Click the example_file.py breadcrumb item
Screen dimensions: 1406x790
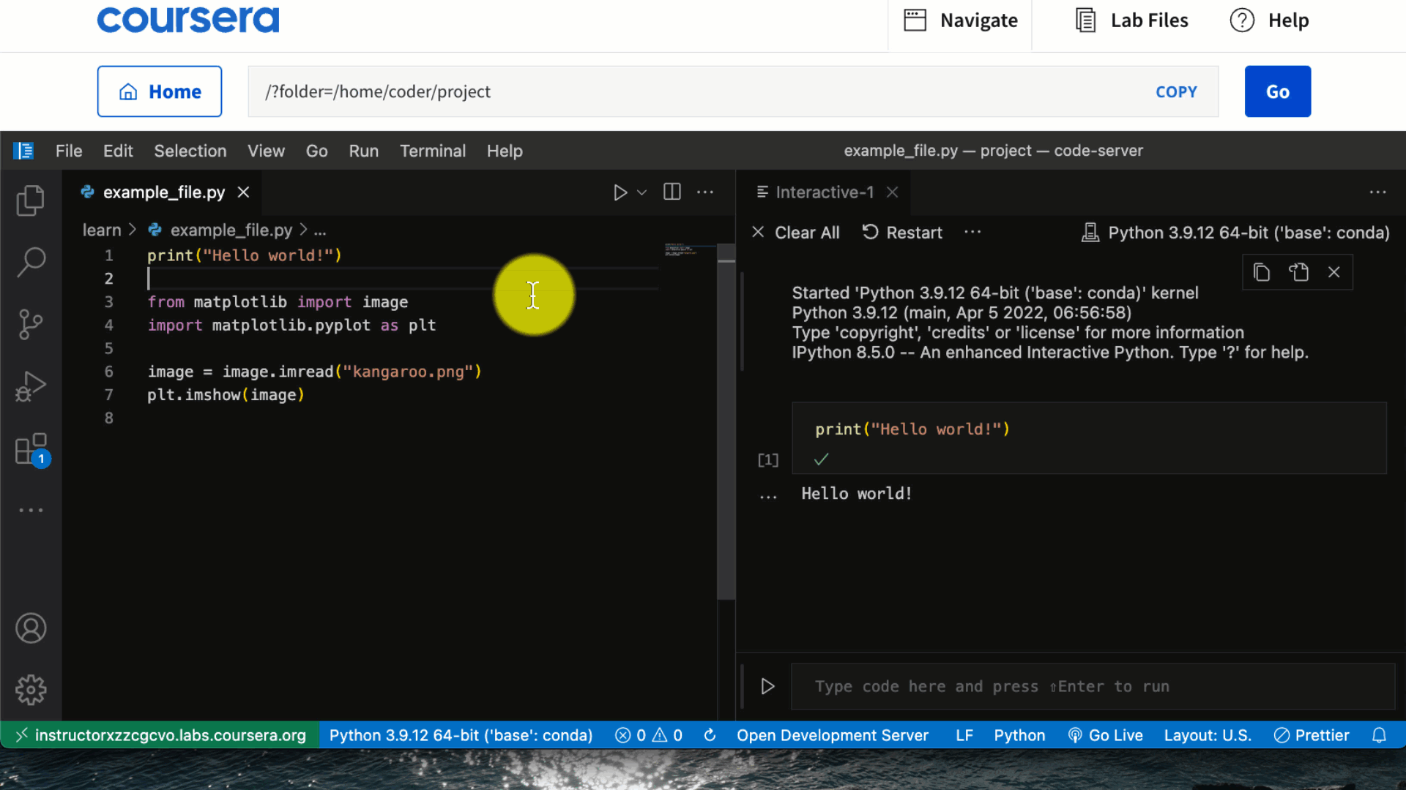220,230
